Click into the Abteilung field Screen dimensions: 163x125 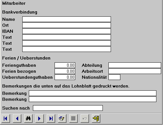[135, 65]
